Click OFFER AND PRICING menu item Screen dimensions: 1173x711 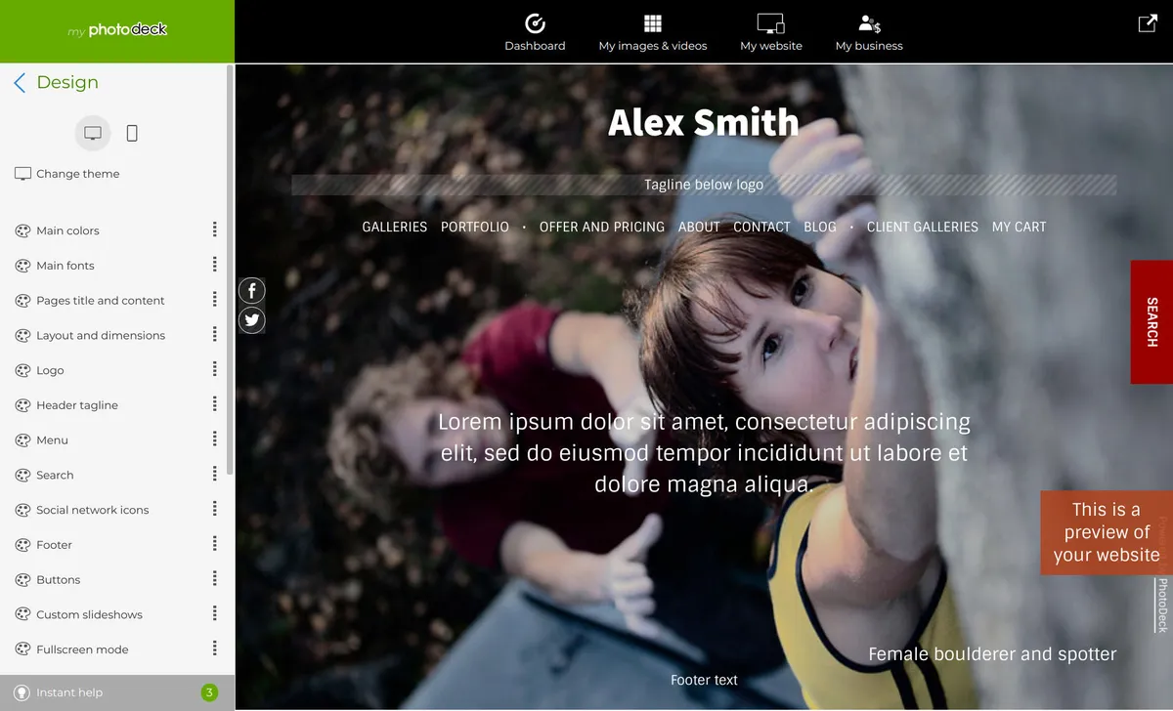coord(602,227)
